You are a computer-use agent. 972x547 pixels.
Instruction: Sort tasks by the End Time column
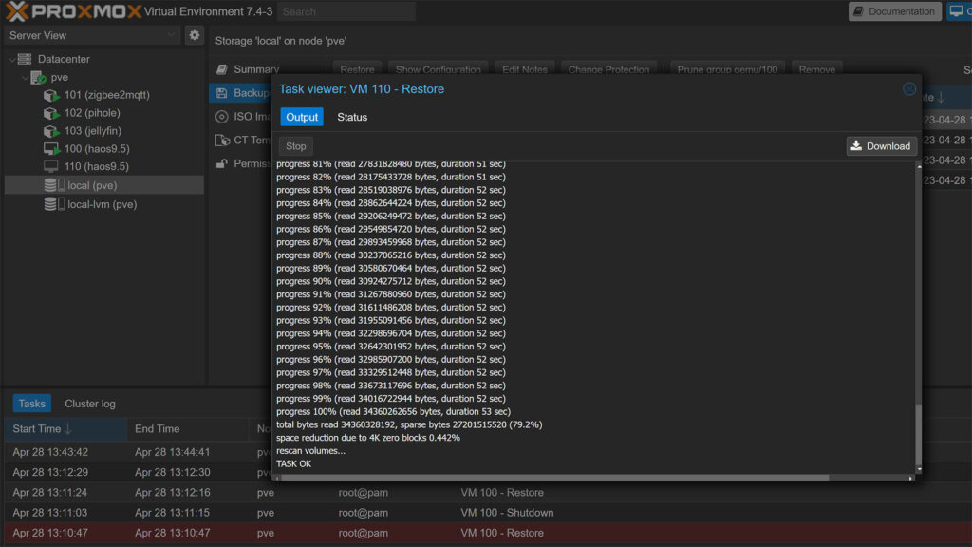click(x=158, y=428)
